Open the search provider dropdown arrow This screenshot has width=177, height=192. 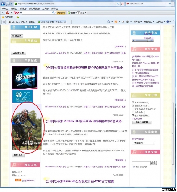click(173, 4)
